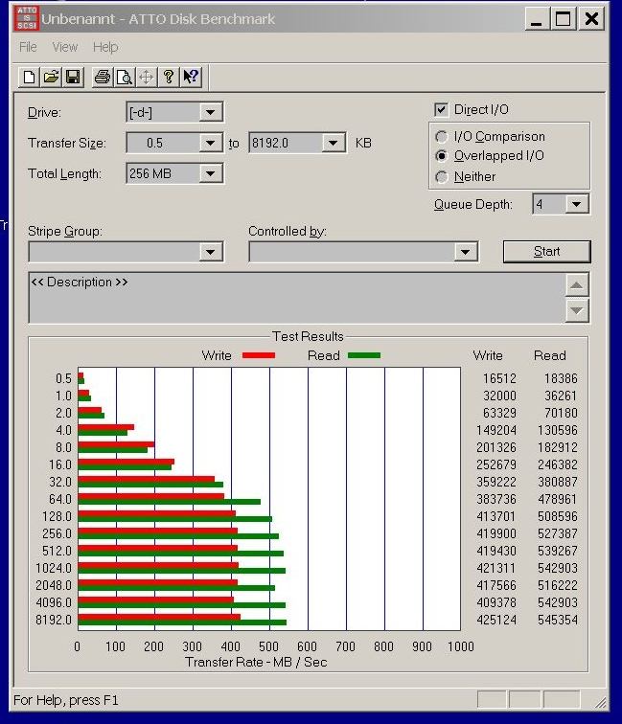Open the Help menu
The image size is (622, 724).
coord(105,47)
